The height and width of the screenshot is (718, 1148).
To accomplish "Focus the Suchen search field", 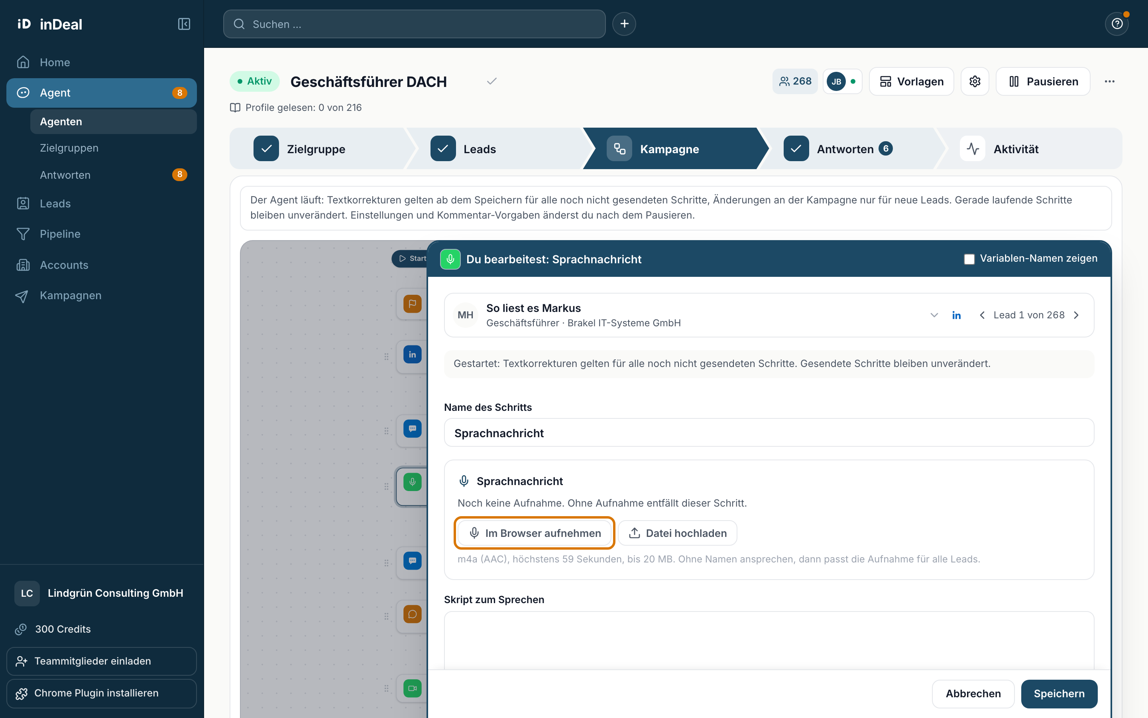I will click(x=414, y=24).
